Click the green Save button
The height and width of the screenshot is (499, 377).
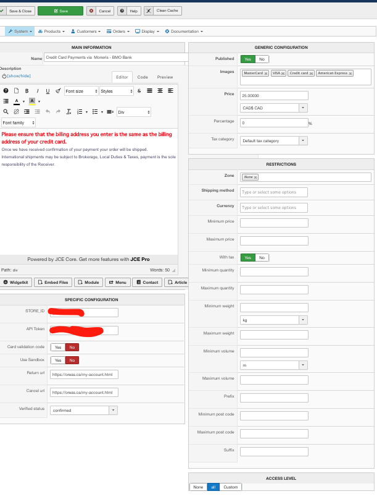[x=60, y=11]
